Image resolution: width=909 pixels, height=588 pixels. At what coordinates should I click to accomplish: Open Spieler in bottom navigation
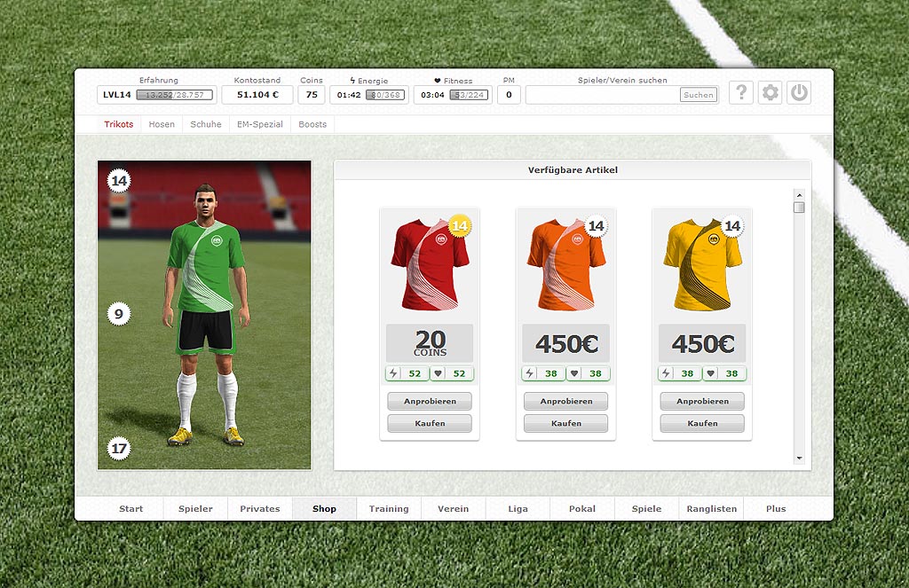tap(195, 509)
